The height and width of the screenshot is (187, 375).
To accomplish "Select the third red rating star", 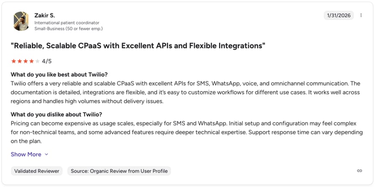I will tap(26, 61).
